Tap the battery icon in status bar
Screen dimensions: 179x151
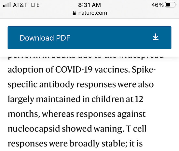tap(171, 5)
